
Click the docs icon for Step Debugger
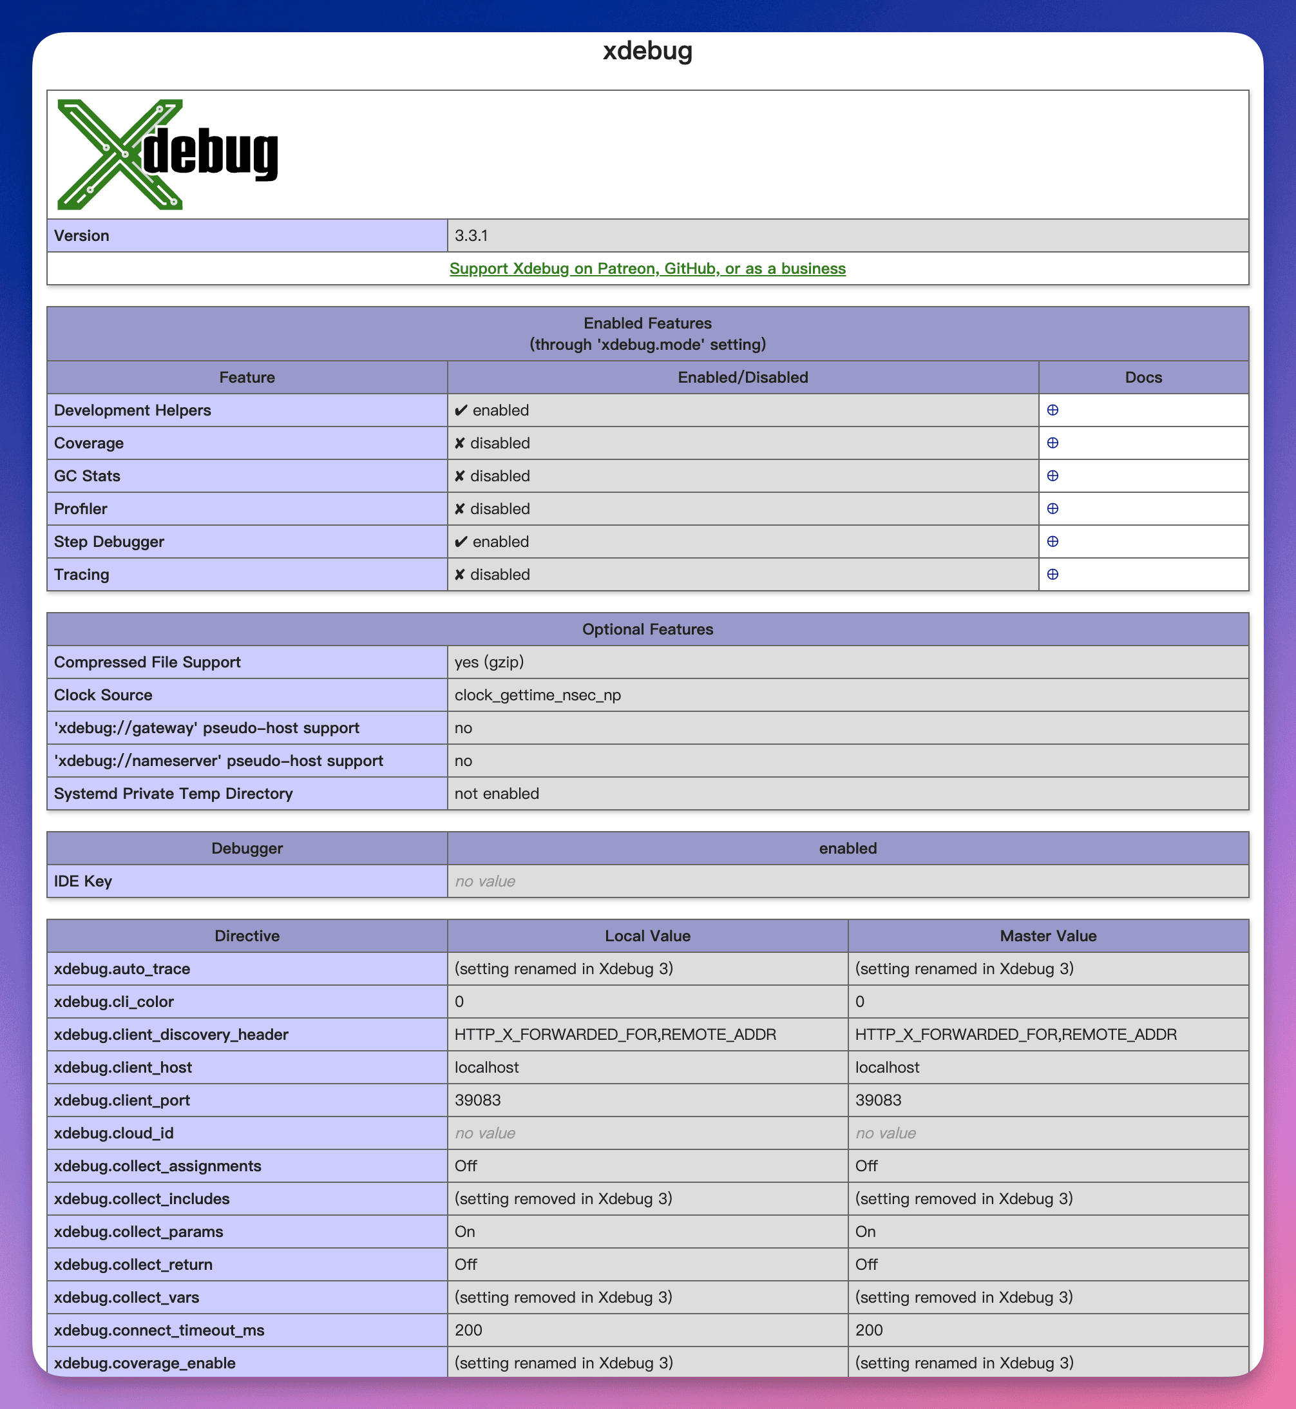1052,541
